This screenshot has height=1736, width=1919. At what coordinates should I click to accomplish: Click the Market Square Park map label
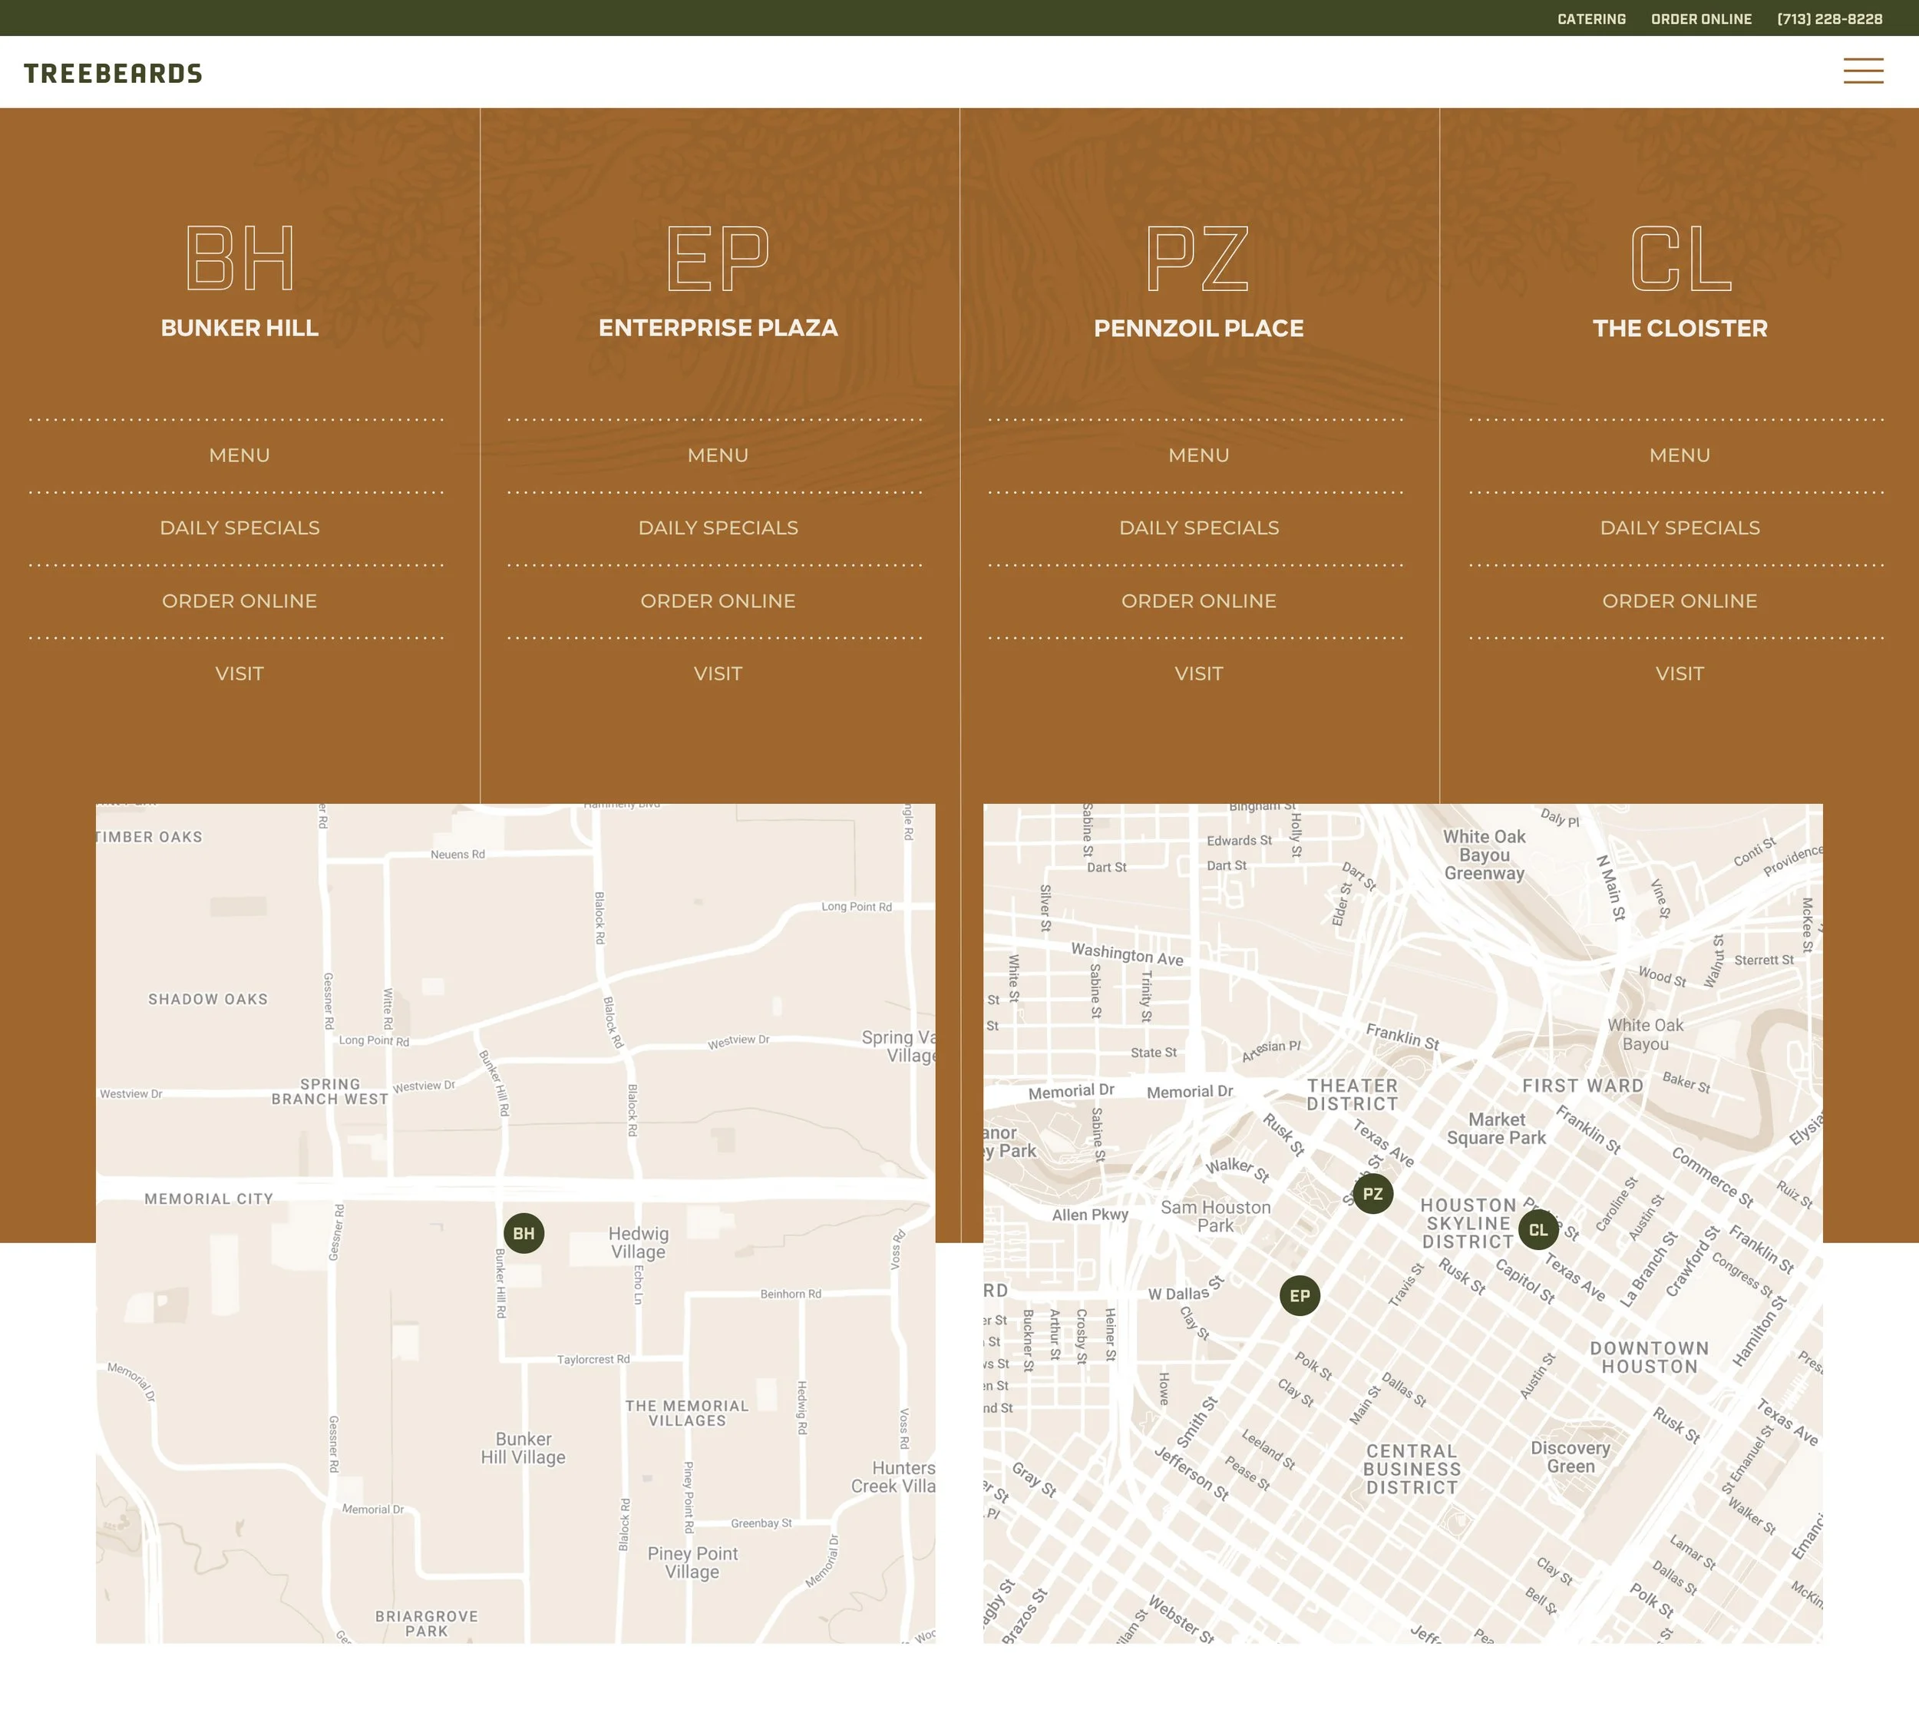(1496, 1129)
